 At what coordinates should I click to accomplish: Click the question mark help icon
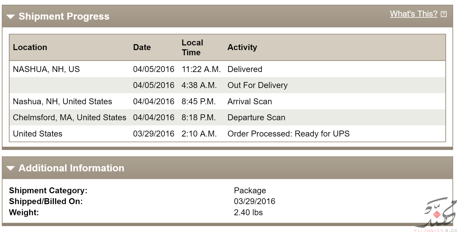click(x=444, y=14)
